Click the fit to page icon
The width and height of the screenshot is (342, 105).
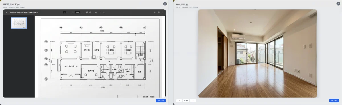tap(87, 12)
